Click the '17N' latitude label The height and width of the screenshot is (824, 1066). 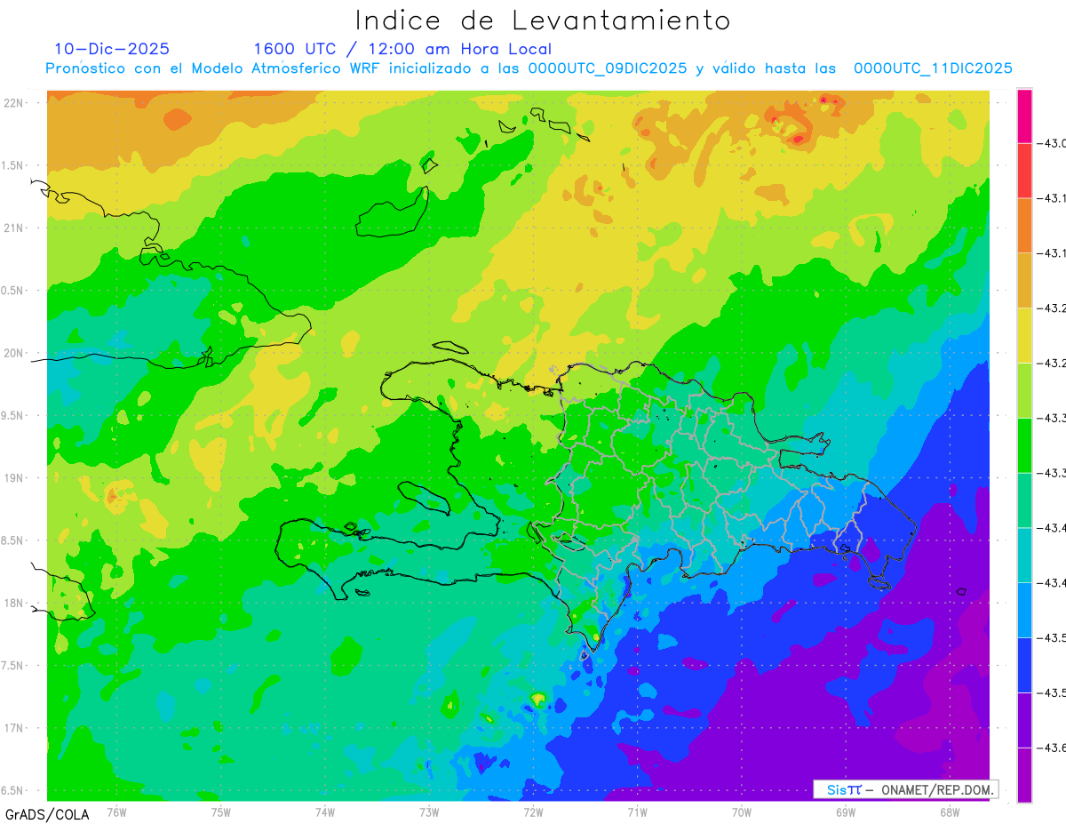coord(14,728)
